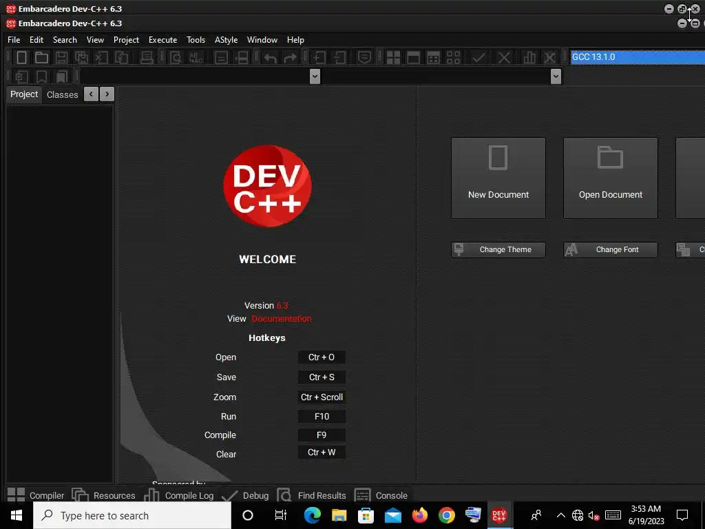This screenshot has width=705, height=529.
Task: Open the AStyle menu
Action: pos(226,39)
